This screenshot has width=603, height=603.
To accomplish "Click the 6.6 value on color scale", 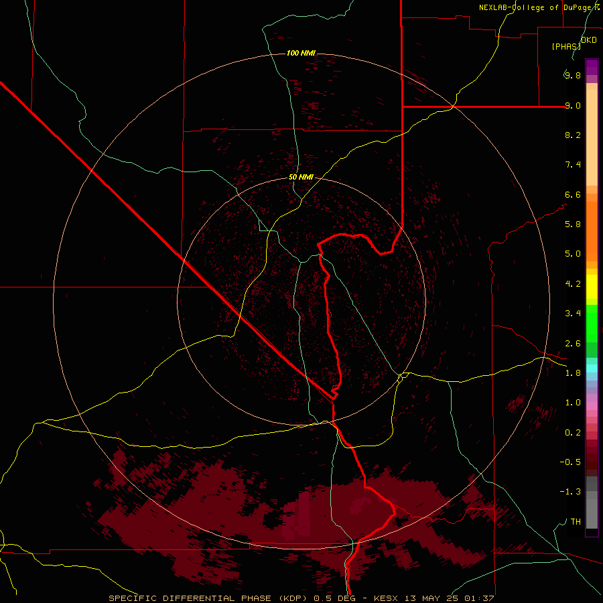I will (573, 194).
